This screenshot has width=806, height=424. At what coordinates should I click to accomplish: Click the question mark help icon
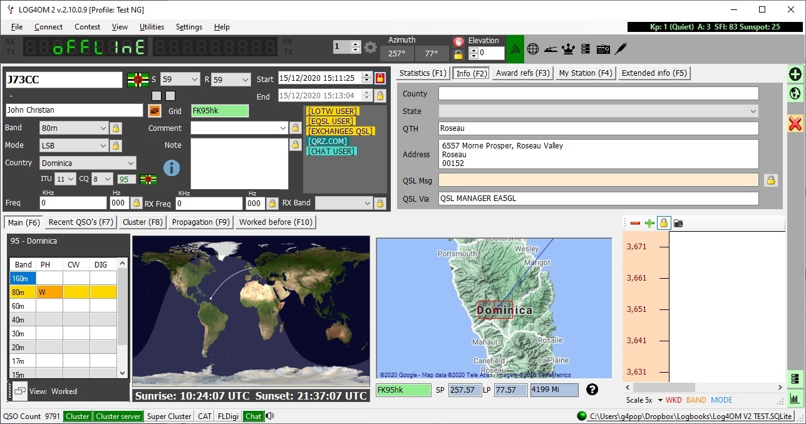point(592,390)
